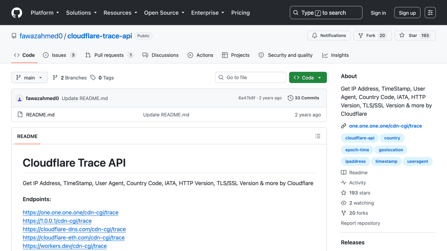Click the star count badge 193

point(425,36)
